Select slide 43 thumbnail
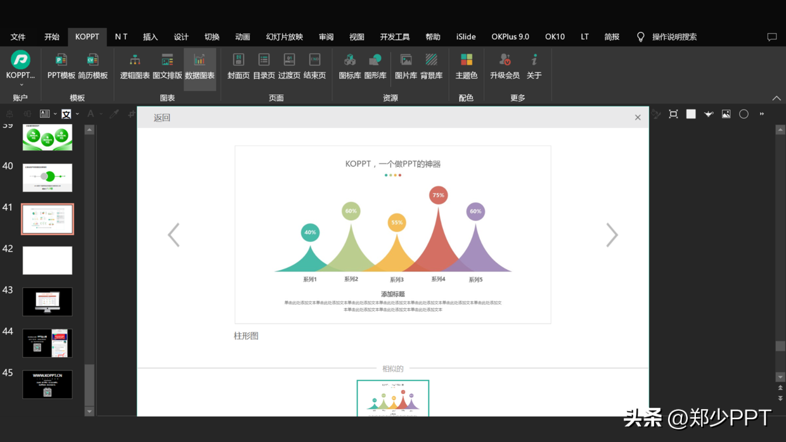 (x=48, y=302)
